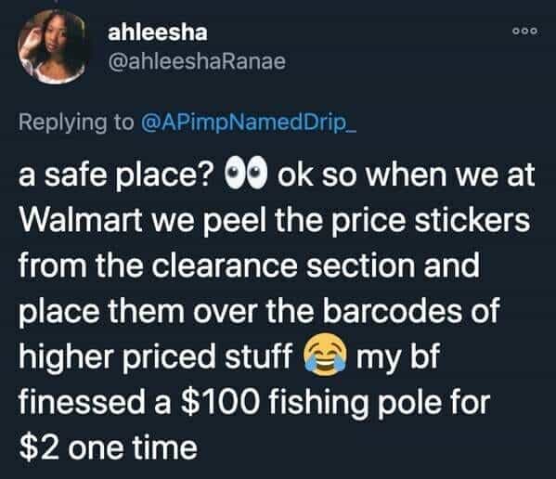
Task: Click the phrase "higher priced stuff"
Action: (155, 357)
